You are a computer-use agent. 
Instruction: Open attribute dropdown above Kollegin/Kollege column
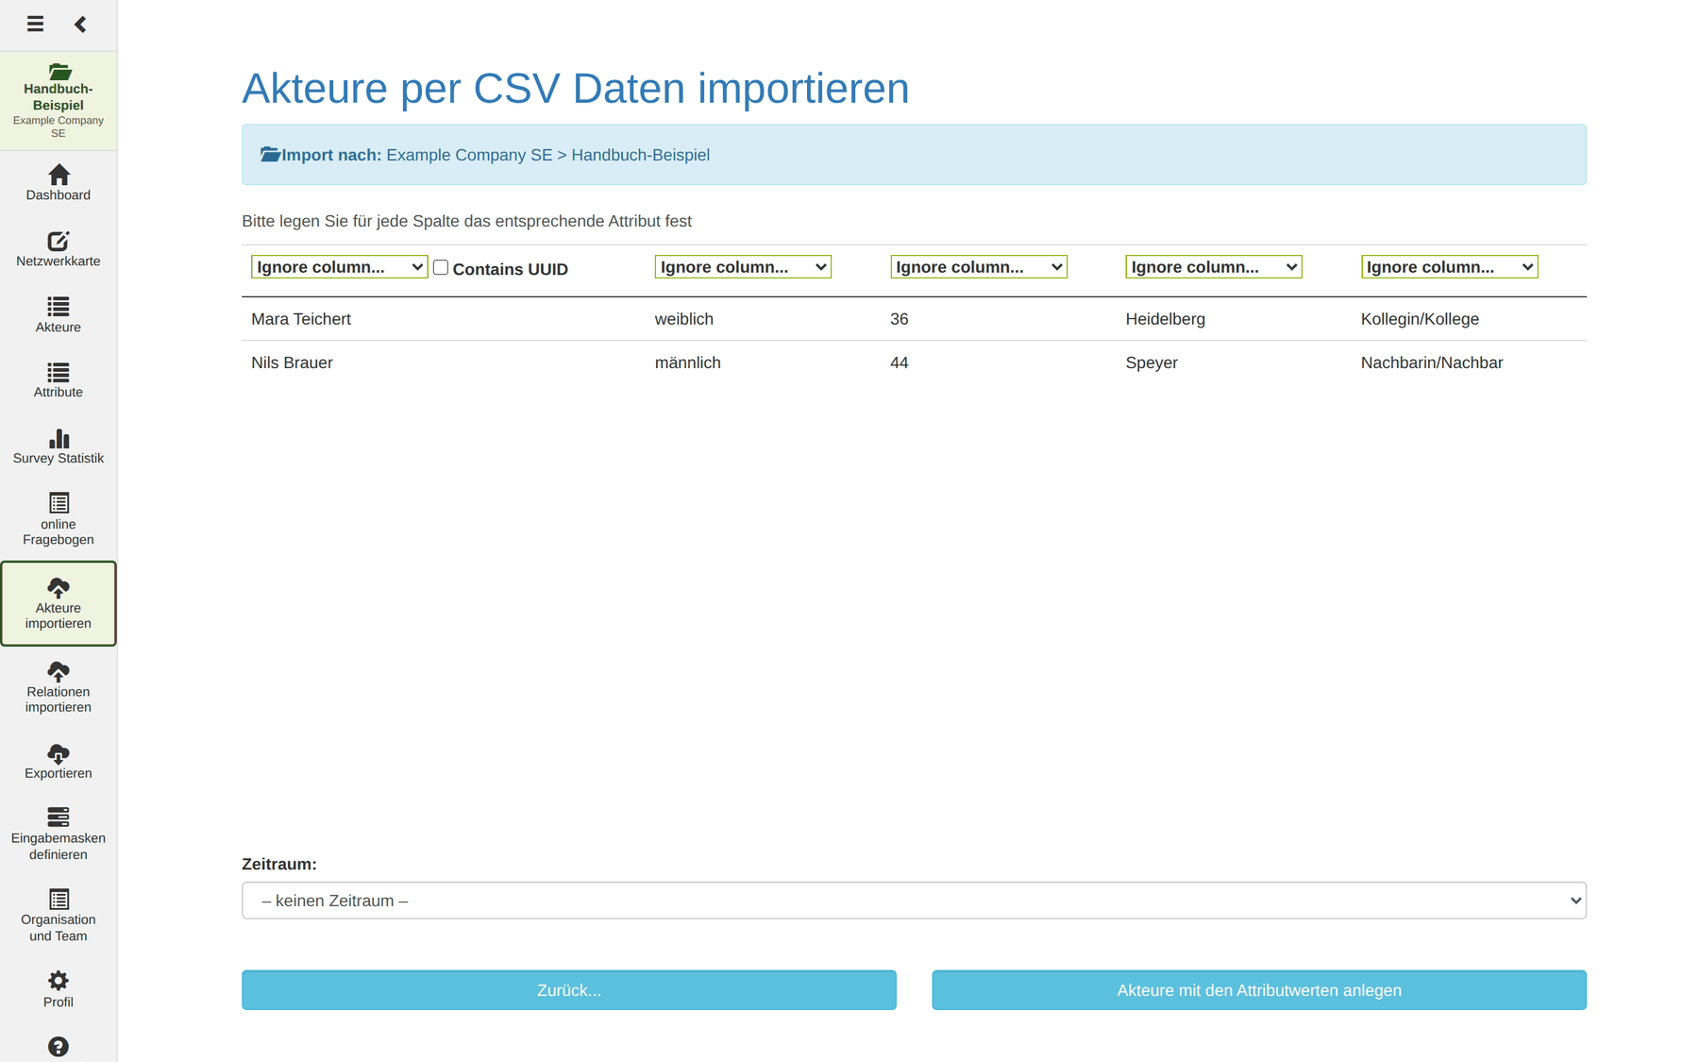point(1450,267)
